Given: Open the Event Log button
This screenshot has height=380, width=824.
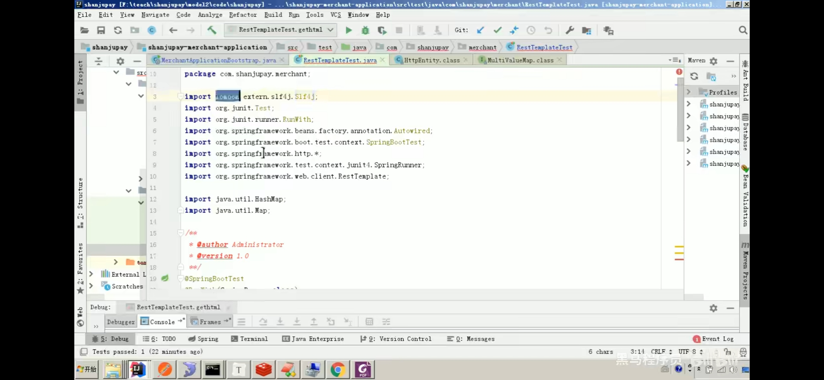Looking at the screenshot, I should 713,339.
